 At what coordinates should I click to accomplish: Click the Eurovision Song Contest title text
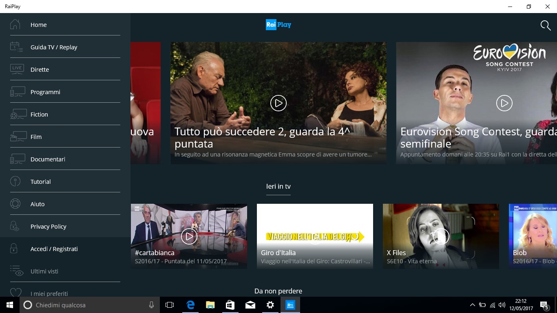(x=479, y=138)
